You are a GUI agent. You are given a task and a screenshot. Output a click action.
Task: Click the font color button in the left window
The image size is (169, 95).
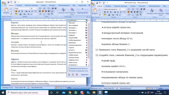(21, 14)
